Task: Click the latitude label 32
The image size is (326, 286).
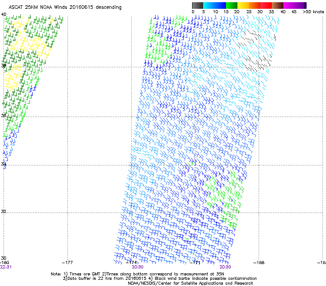Action: [x=4, y=212]
